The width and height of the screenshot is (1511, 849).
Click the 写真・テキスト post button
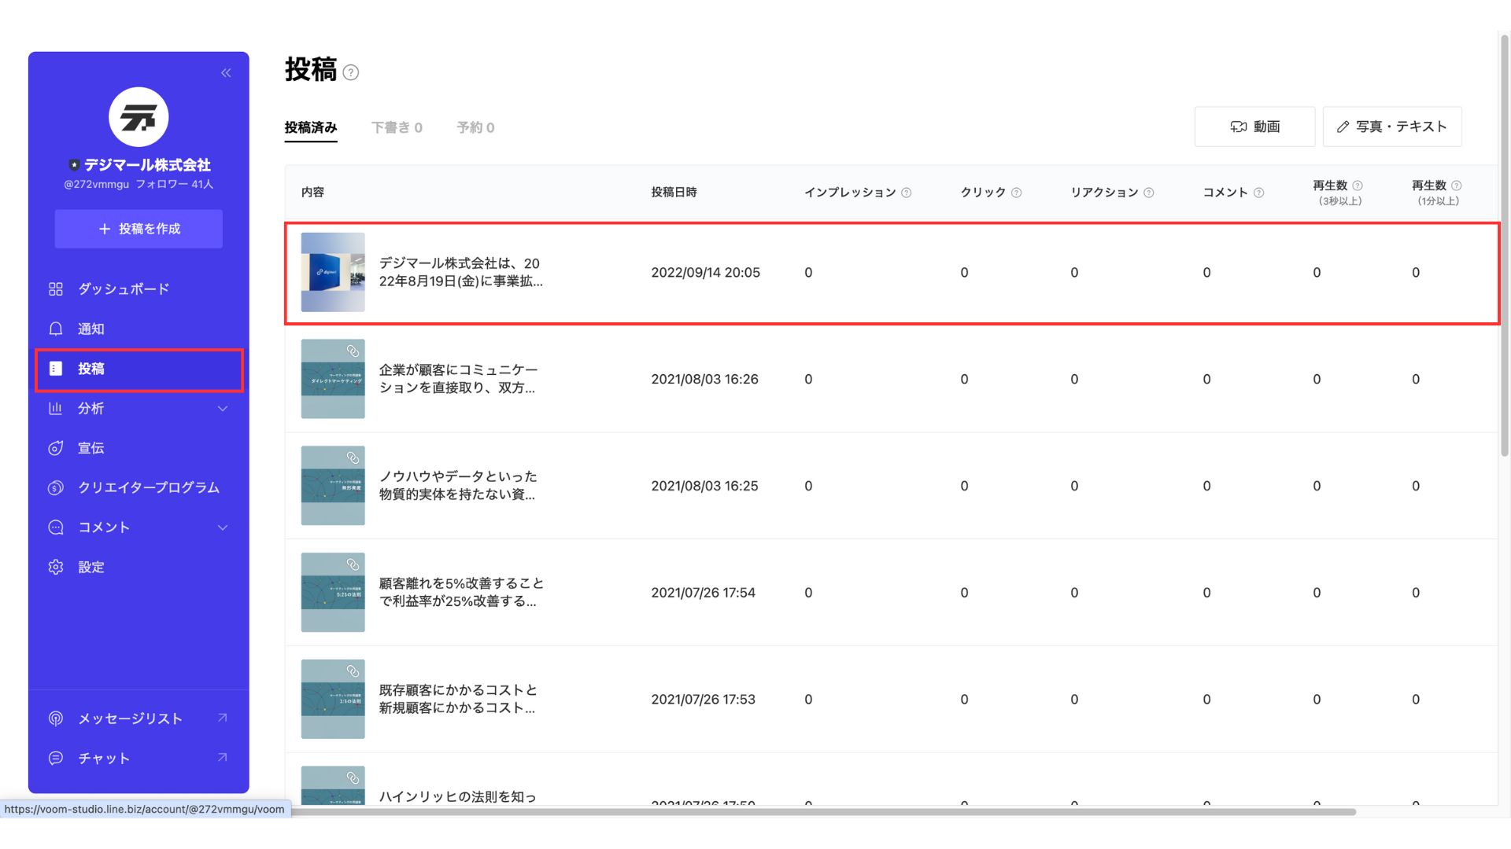pos(1392,127)
